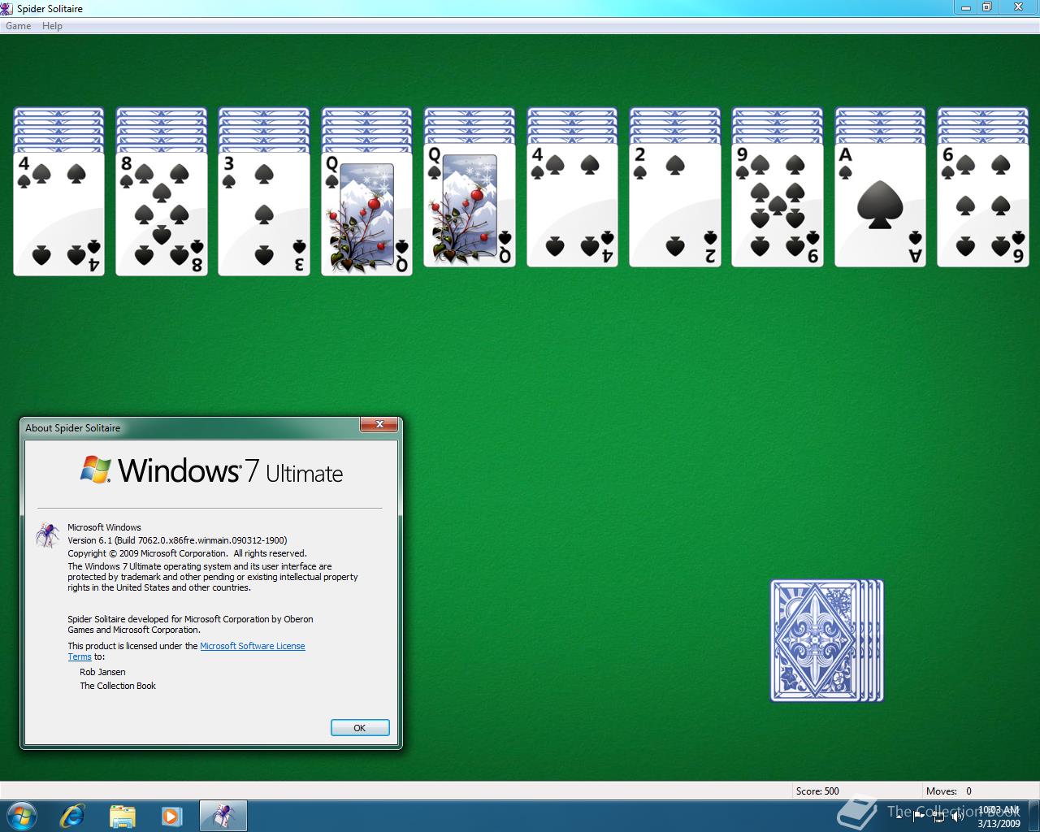Launch Internet Explorer from the taskbar

71,816
